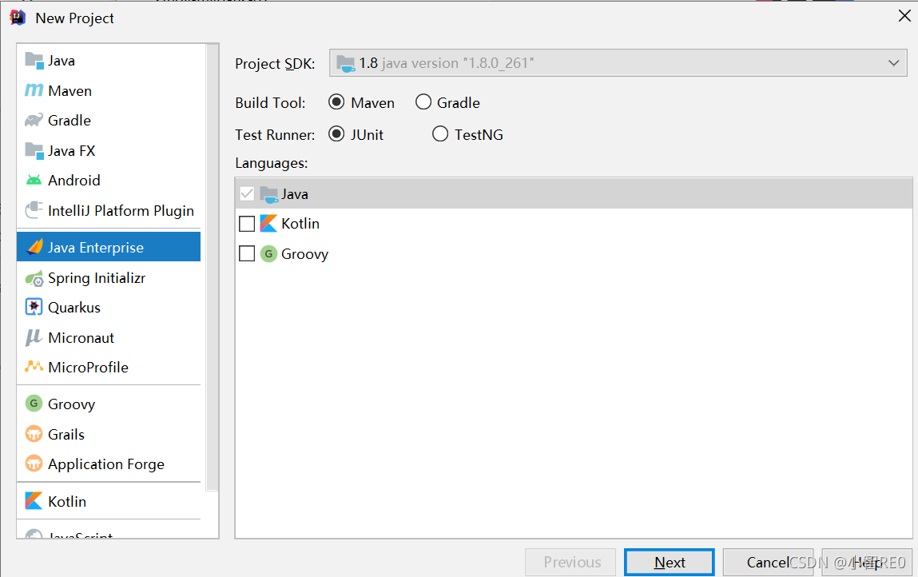918x577 pixels.
Task: Click the project type list scrollbar
Action: tap(212, 269)
